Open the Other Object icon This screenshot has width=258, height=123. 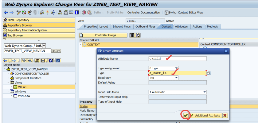click(29, 13)
